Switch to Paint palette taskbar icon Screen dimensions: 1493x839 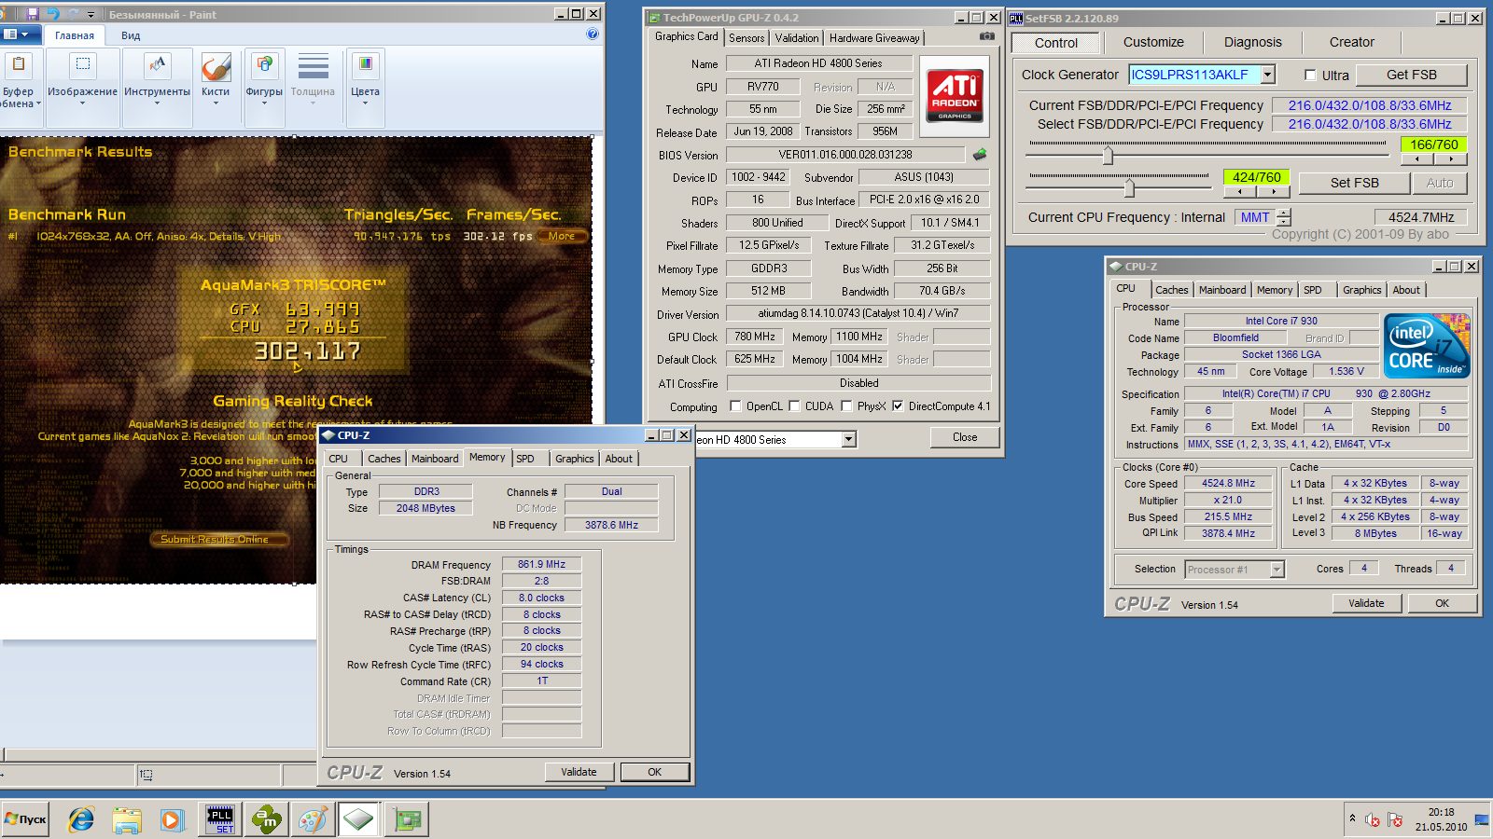(313, 819)
